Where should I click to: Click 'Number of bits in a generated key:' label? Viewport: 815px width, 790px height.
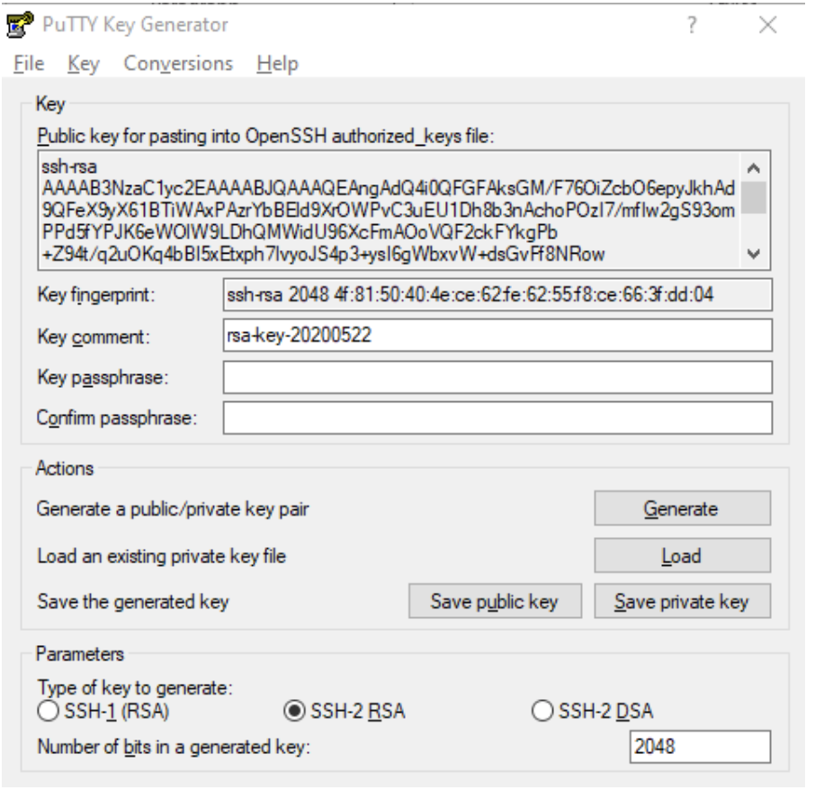(174, 747)
